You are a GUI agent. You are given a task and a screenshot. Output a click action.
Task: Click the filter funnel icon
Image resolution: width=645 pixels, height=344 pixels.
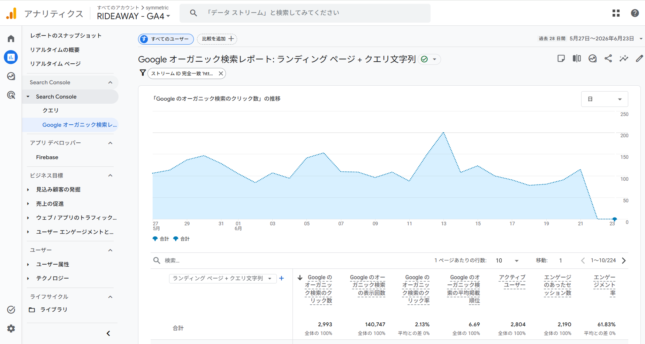coord(143,73)
